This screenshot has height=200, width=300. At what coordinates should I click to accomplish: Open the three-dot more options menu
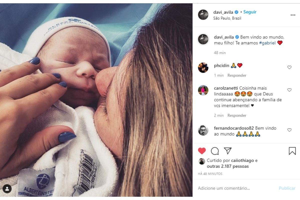click(293, 15)
